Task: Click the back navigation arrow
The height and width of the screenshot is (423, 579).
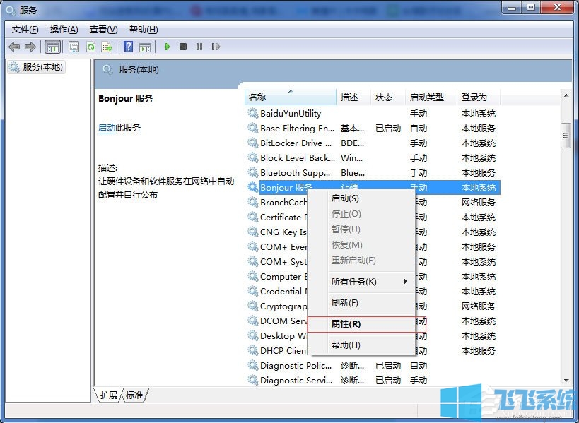Action: coord(14,47)
